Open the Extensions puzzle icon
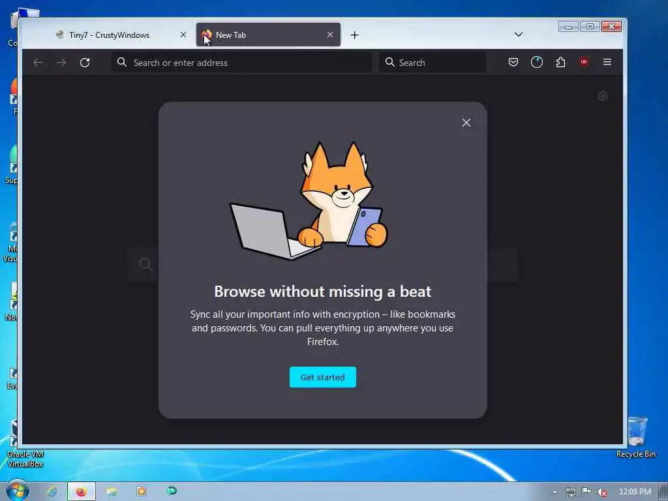Screen dimensions: 668x501 pyautogui.click(x=560, y=62)
